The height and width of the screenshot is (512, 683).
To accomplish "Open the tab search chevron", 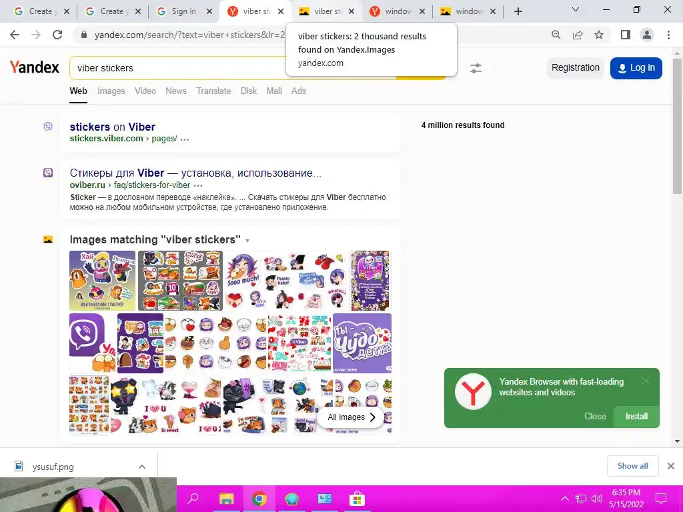I will (x=576, y=9).
